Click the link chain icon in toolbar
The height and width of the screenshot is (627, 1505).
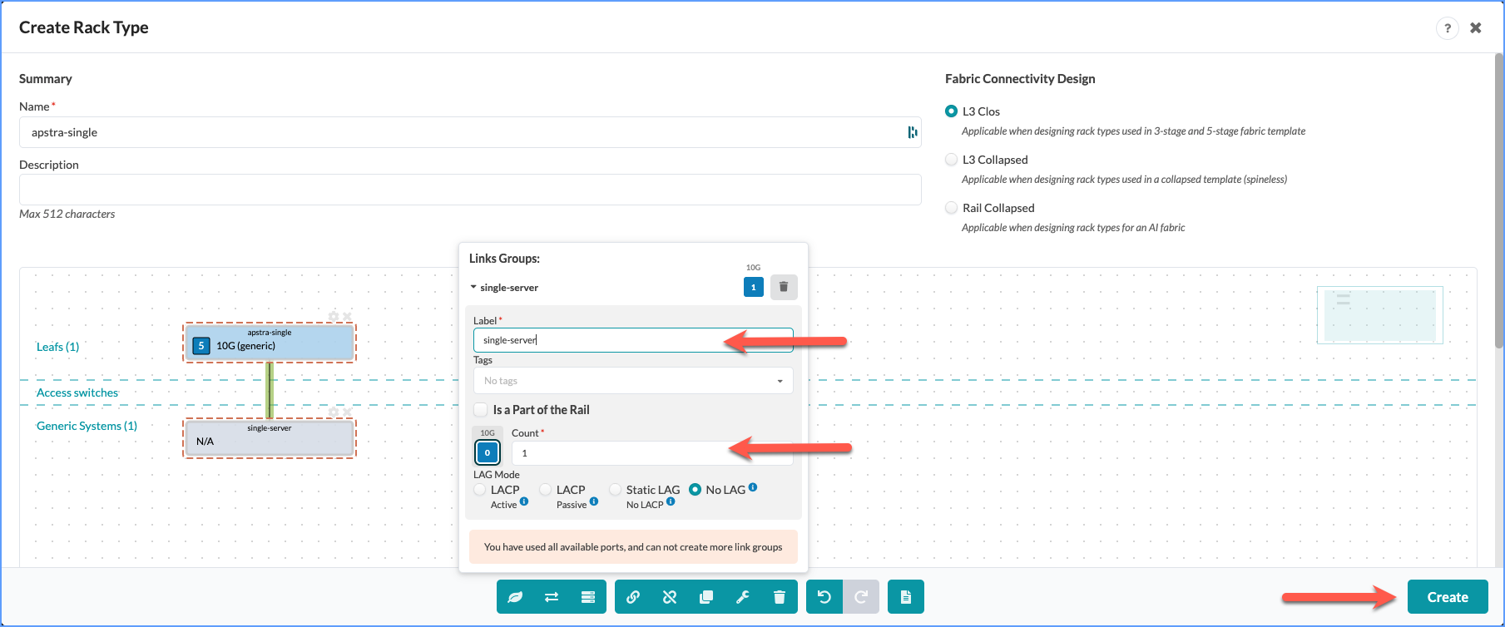pos(633,597)
